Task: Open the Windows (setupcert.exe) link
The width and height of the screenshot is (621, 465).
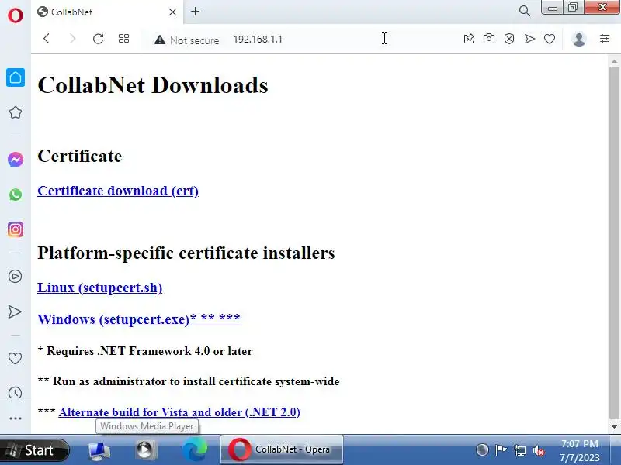Action: pyautogui.click(x=139, y=319)
